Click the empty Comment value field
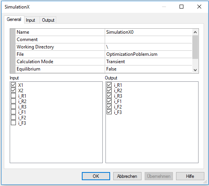This screenshot has width=209, height=186. [149, 40]
